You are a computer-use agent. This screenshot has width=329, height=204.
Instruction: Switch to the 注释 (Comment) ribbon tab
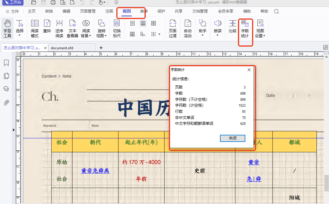109,11
